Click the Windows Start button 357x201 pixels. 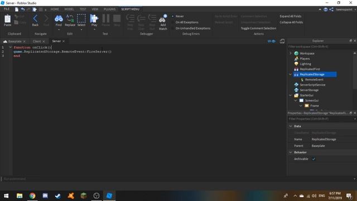(x=6, y=196)
